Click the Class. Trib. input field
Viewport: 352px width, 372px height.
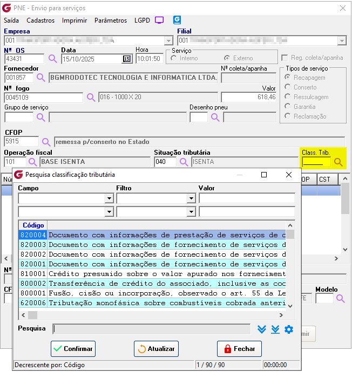(316, 162)
